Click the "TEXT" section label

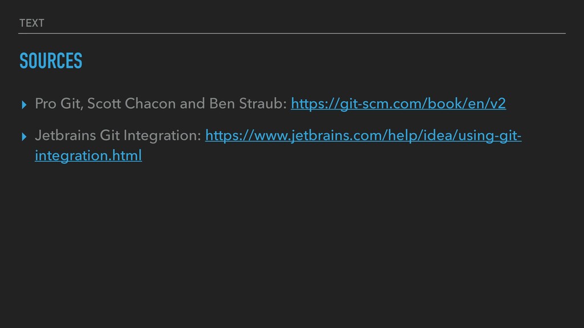pyautogui.click(x=31, y=23)
